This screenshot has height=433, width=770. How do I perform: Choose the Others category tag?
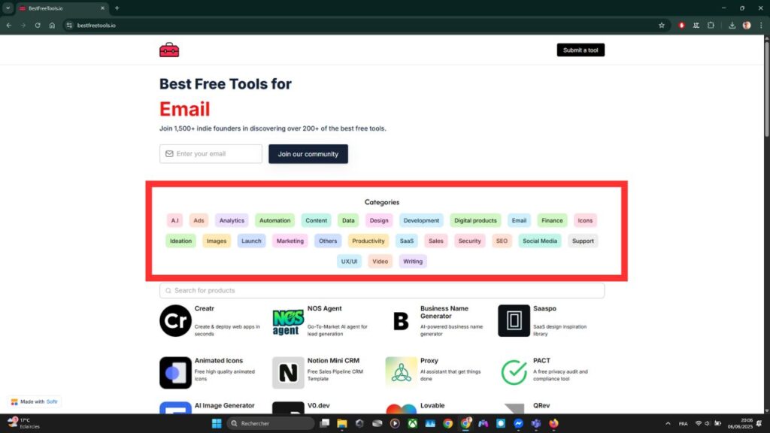[x=328, y=241]
